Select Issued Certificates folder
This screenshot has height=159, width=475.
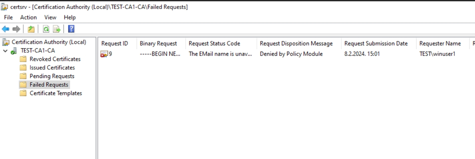pos(52,68)
